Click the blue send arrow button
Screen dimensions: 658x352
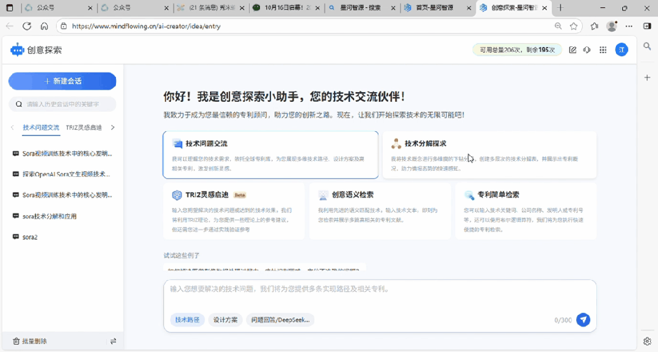(x=584, y=320)
